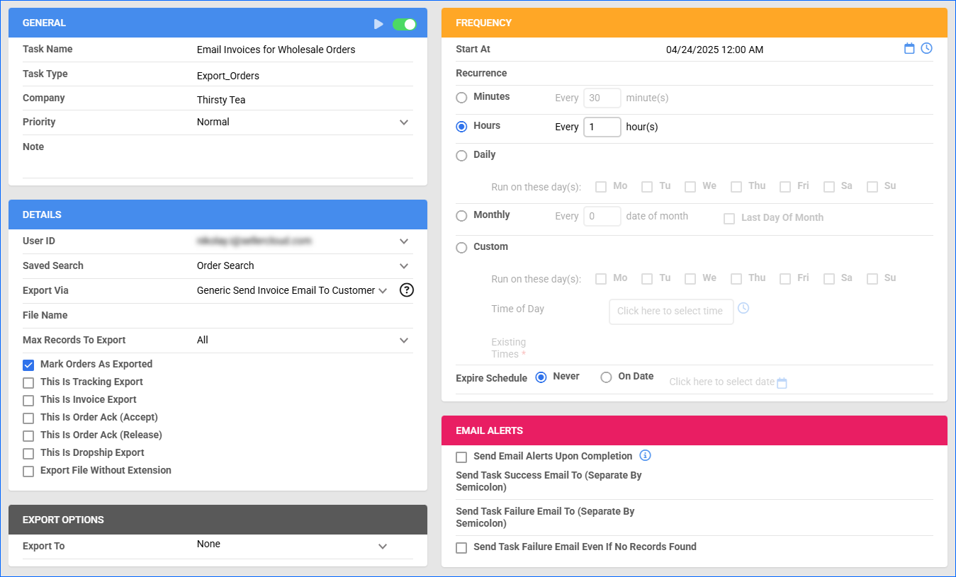Check This Is Order Ack (Accept)
956x577 pixels.
(x=28, y=418)
